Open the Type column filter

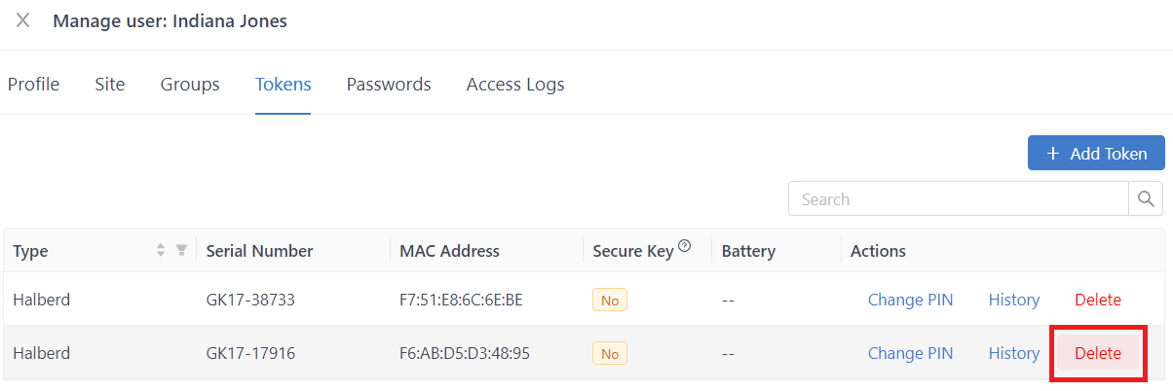tap(181, 251)
